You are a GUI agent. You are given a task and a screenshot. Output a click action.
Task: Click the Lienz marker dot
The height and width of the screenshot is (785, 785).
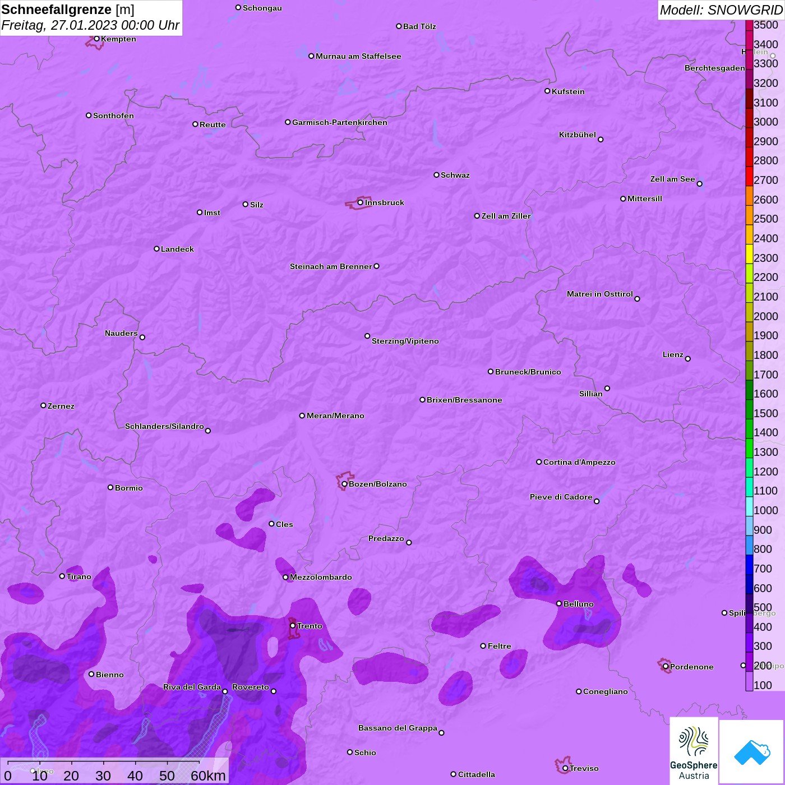688,359
